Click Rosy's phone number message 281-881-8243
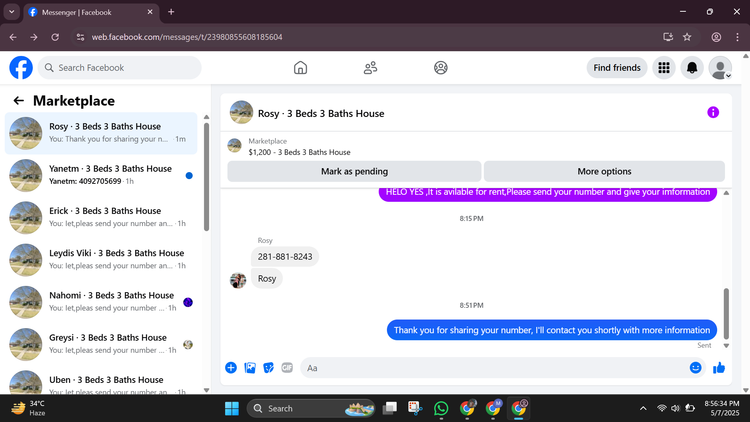 (285, 257)
